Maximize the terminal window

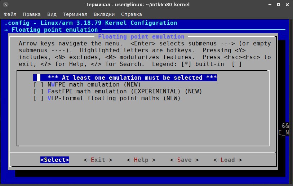(279, 5)
